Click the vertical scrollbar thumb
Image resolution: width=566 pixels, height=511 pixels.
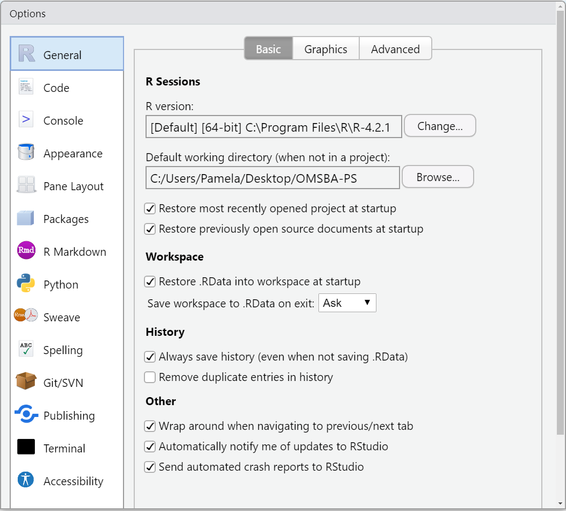click(x=561, y=222)
